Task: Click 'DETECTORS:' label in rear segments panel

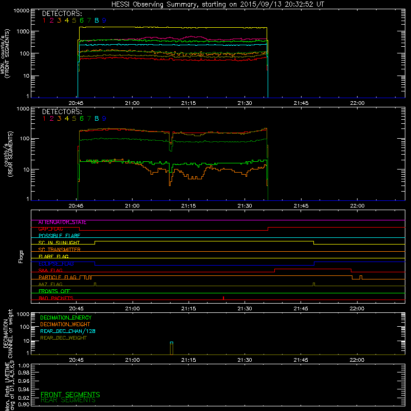Action: click(62, 112)
